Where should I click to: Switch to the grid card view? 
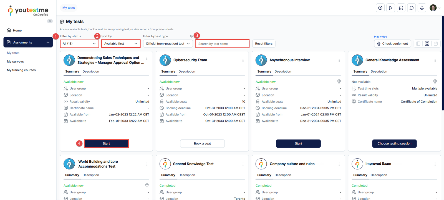(x=427, y=44)
